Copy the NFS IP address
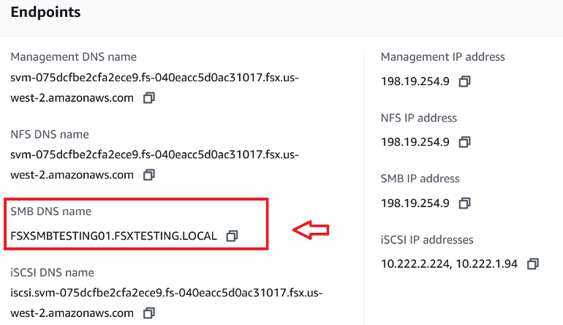The width and height of the screenshot is (563, 325). tap(464, 142)
